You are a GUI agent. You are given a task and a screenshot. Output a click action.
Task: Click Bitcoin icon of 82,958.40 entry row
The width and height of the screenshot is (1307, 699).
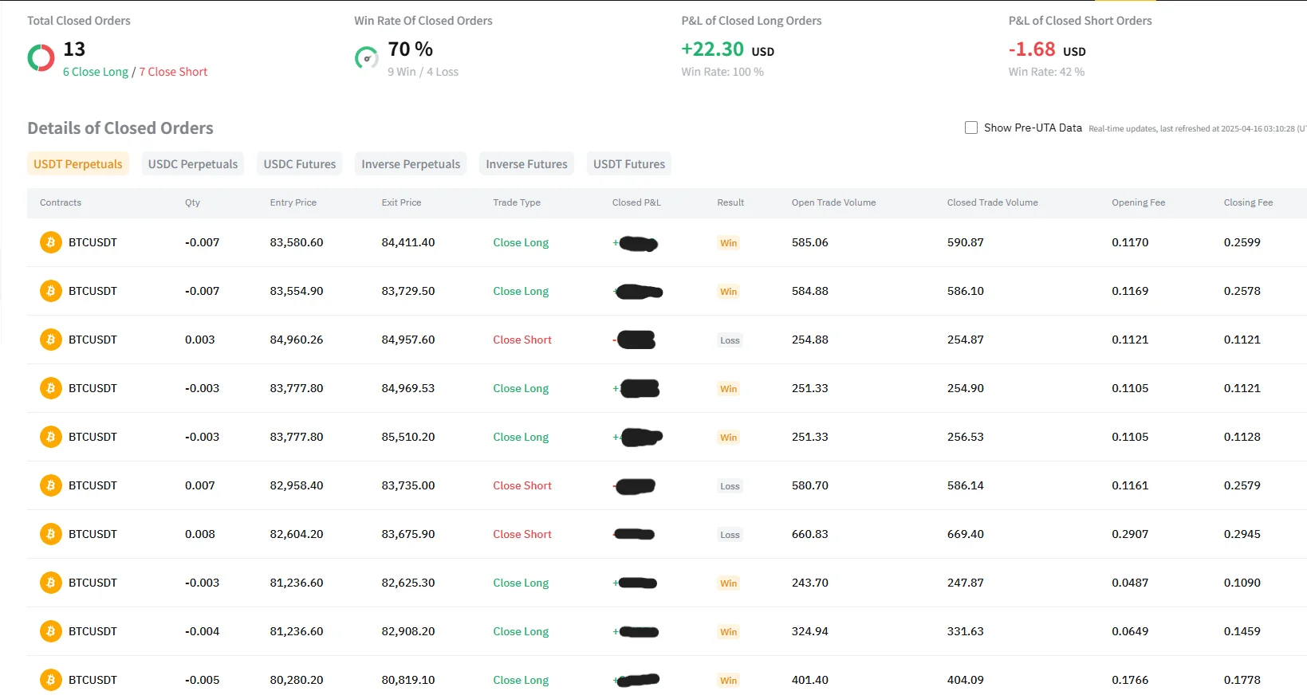point(51,485)
